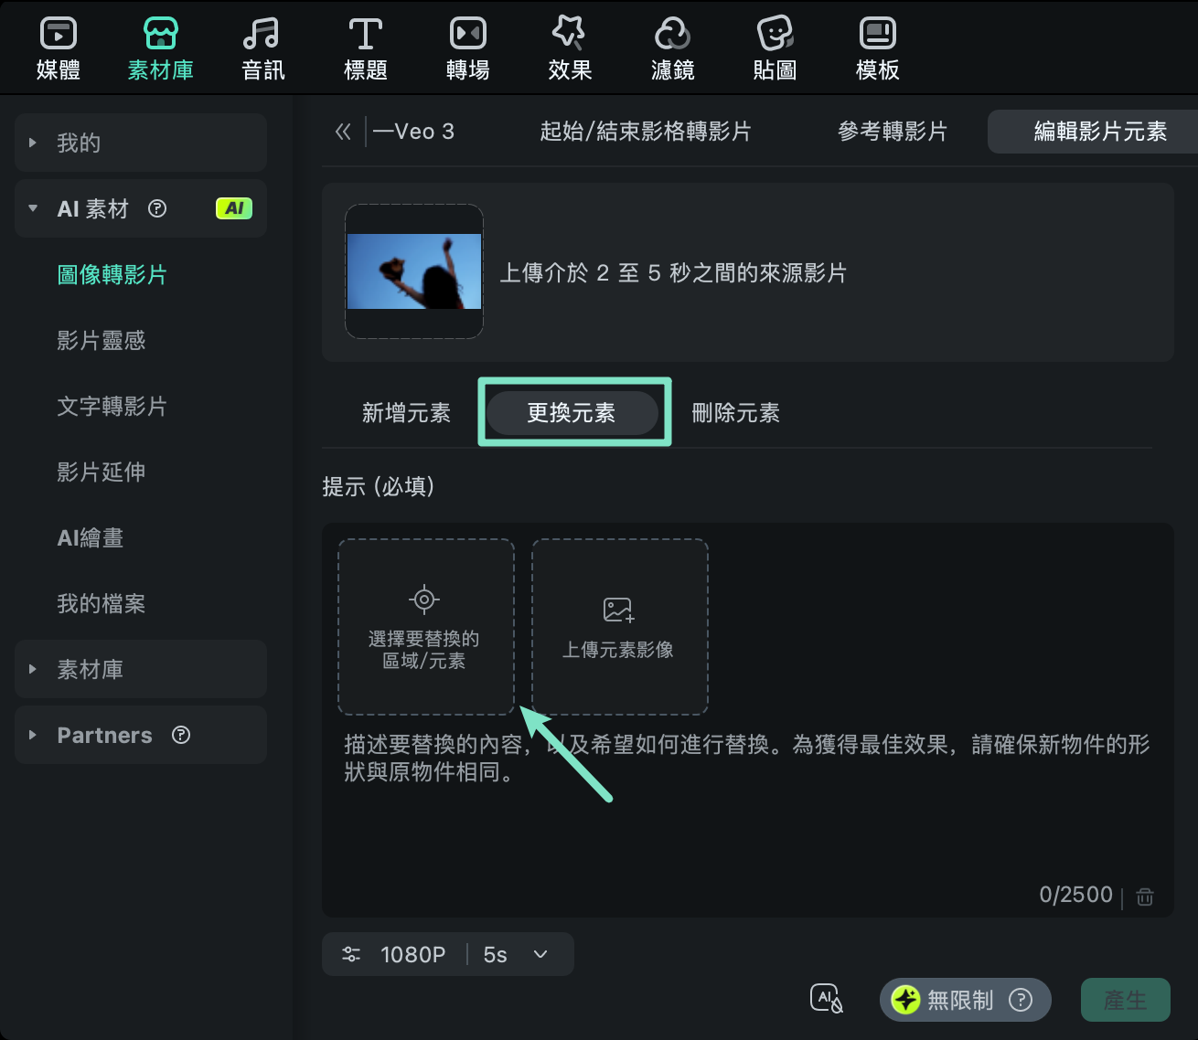Expand the 我的 sidebar section
Image resolution: width=1198 pixels, height=1040 pixels.
click(x=140, y=143)
